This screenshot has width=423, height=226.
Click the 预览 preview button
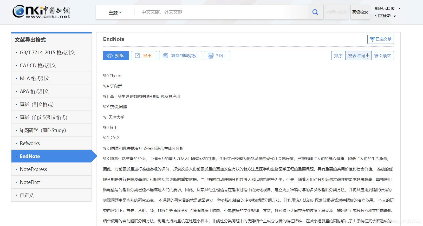116,56
